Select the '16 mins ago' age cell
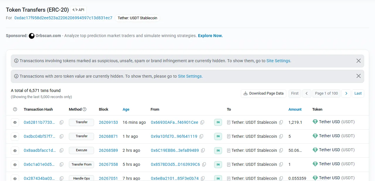 tap(134, 122)
